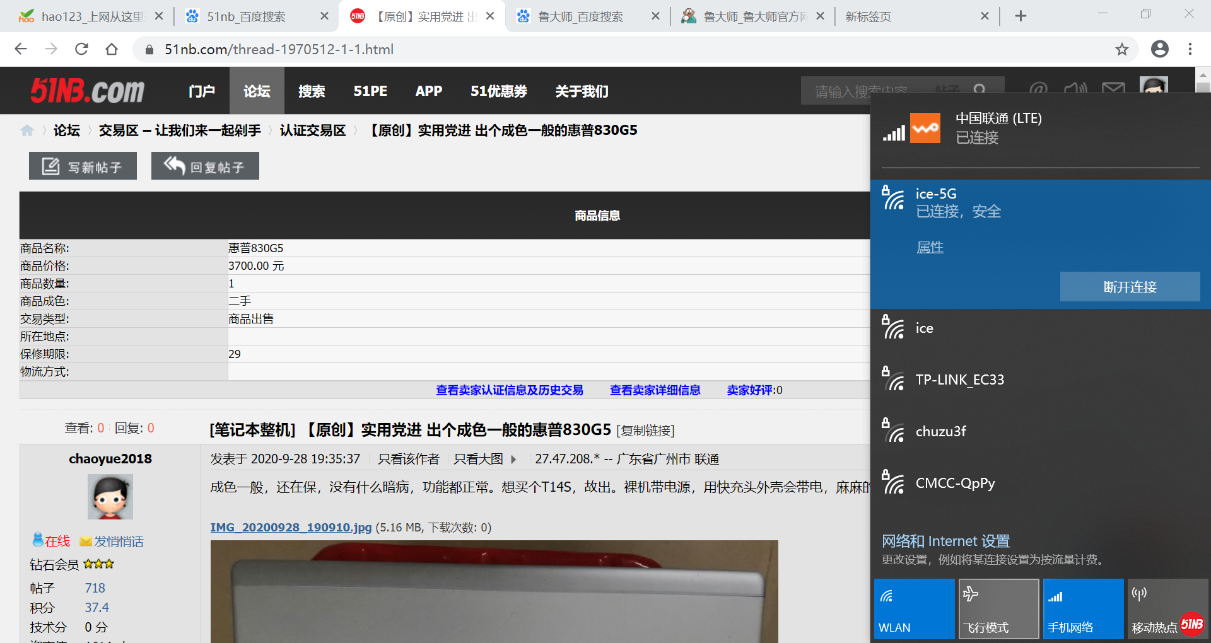Go back to the previous page

point(21,49)
